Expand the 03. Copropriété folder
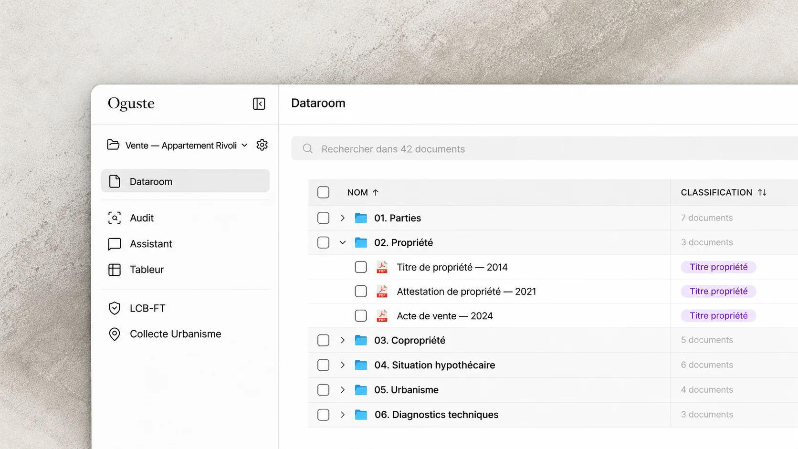The width and height of the screenshot is (798, 449). pos(342,340)
